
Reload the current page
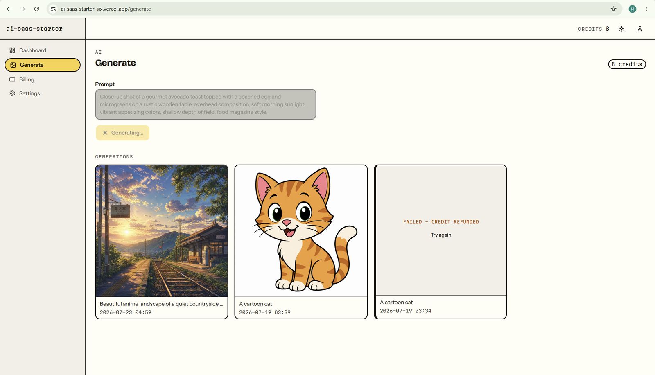[36, 9]
